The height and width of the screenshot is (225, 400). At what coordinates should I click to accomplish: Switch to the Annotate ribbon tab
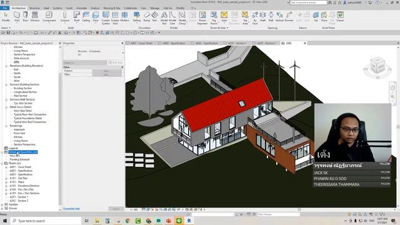[x=81, y=8]
